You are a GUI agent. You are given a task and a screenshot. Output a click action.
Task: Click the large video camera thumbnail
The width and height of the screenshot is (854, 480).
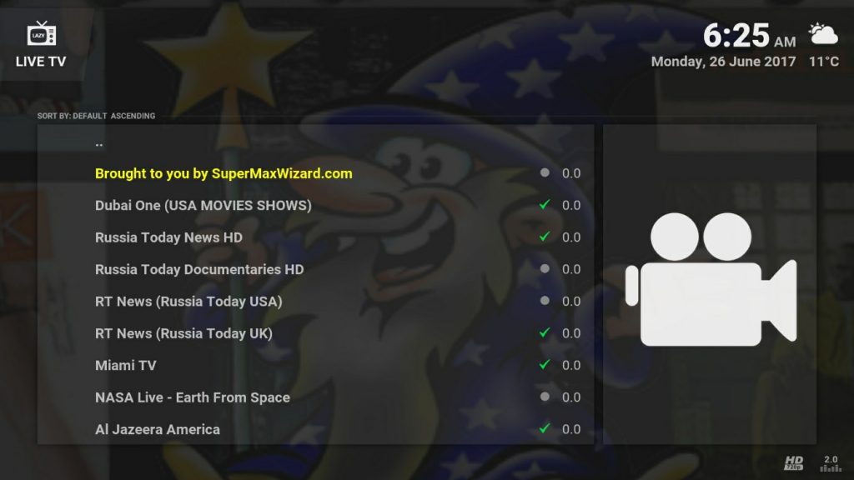pos(711,279)
